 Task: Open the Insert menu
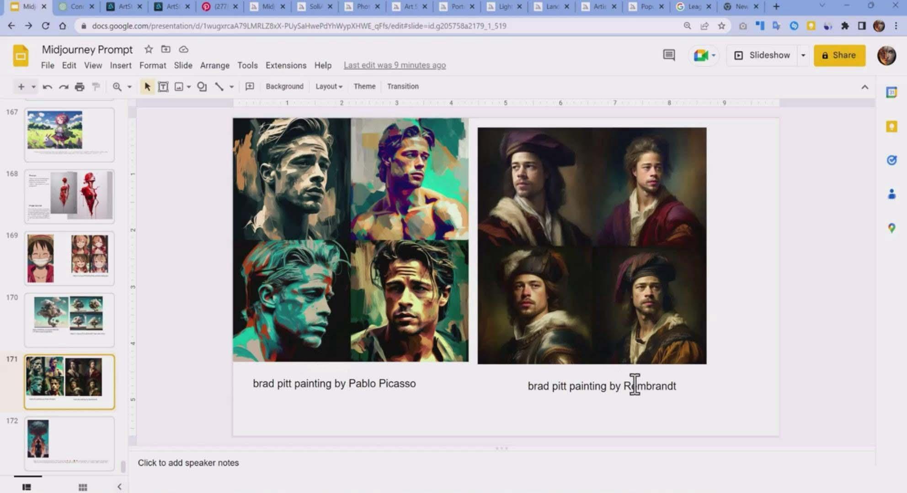point(120,65)
